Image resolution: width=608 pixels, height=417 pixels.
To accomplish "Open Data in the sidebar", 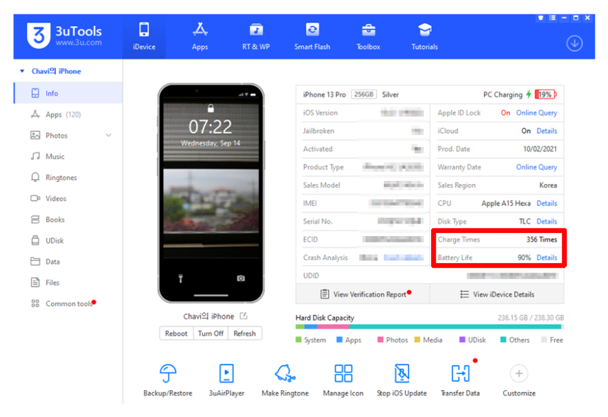I will point(68,261).
